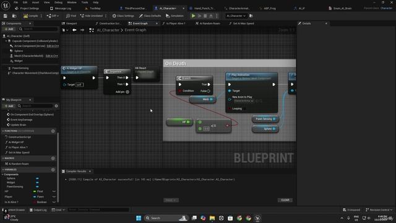Viewport: 396px width, 223px height.
Task: Click the AI_Character breadcrumb link
Action: click(108, 30)
